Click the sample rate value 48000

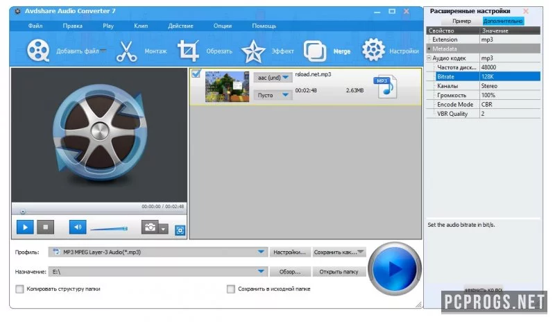(488, 67)
